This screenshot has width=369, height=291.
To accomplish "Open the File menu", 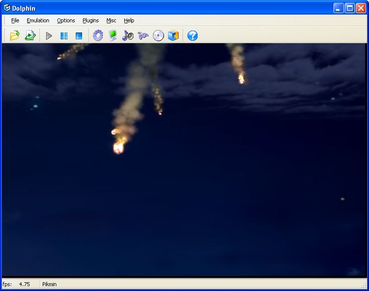I will pyautogui.click(x=15, y=20).
